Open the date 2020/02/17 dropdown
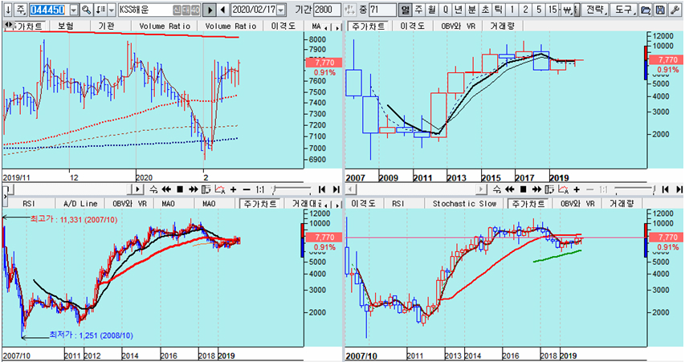 tap(281, 10)
